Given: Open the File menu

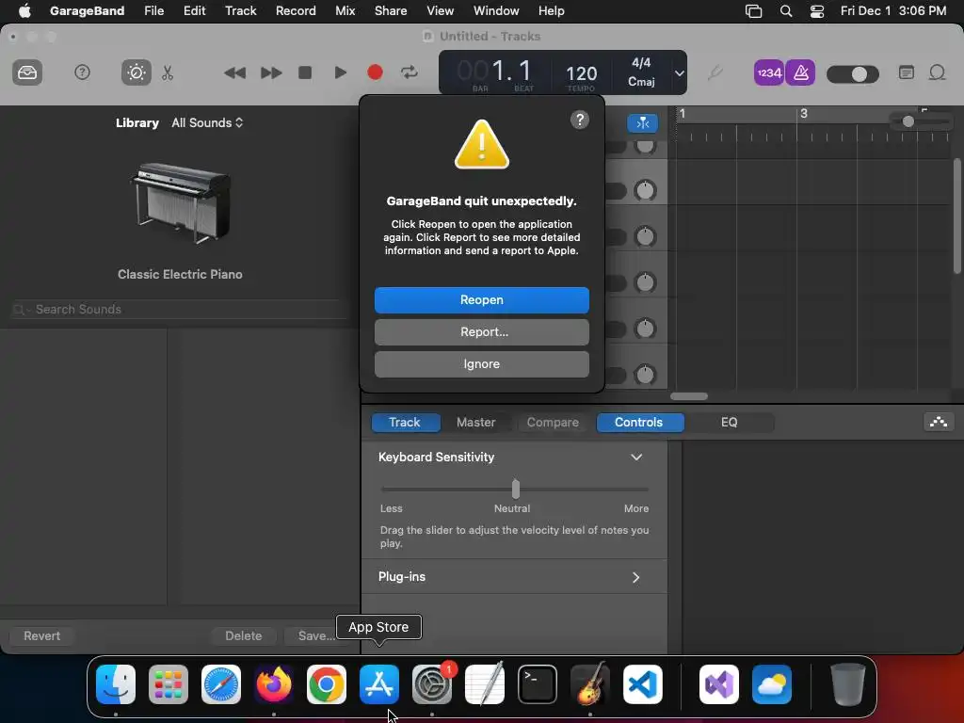Looking at the screenshot, I should [153, 11].
